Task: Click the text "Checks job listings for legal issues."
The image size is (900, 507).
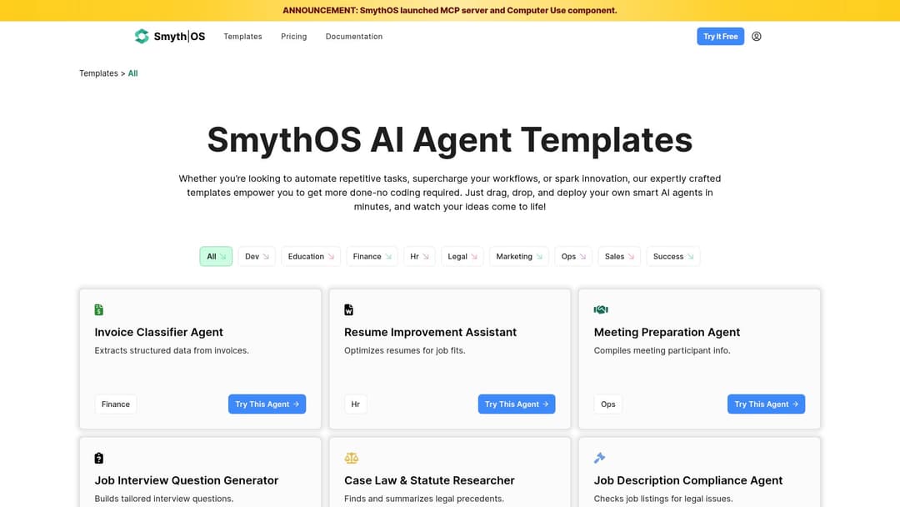Action: (x=663, y=499)
